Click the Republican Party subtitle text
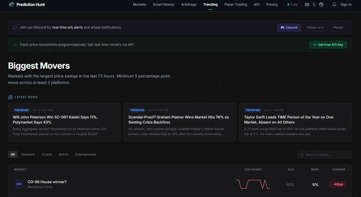Image resolution: width=361 pixels, height=197 pixels. pos(40,187)
